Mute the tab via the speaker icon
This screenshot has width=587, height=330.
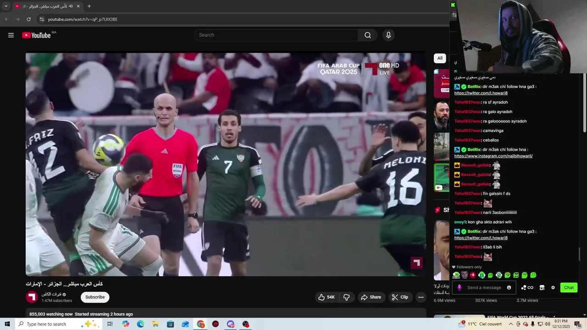(71, 6)
